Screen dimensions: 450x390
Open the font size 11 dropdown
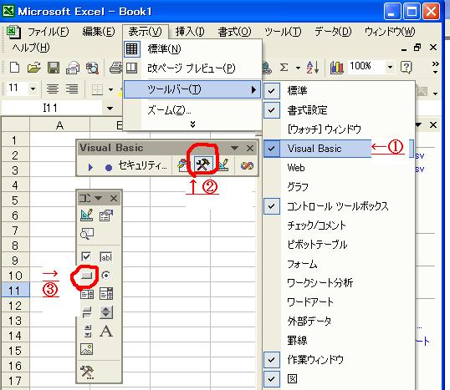point(33,89)
